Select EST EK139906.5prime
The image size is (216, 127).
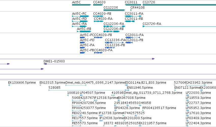tap(9, 85)
